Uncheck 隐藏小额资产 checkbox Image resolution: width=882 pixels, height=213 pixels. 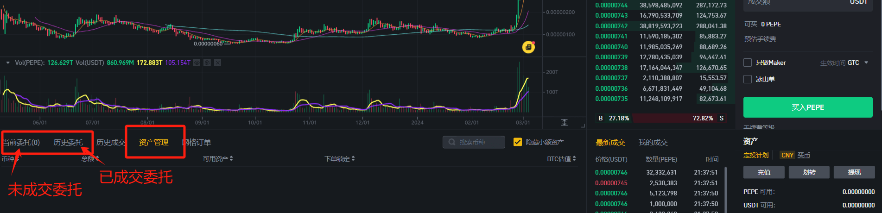coord(518,142)
